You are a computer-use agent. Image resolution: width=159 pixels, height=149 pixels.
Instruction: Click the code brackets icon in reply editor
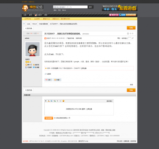tap(60, 101)
